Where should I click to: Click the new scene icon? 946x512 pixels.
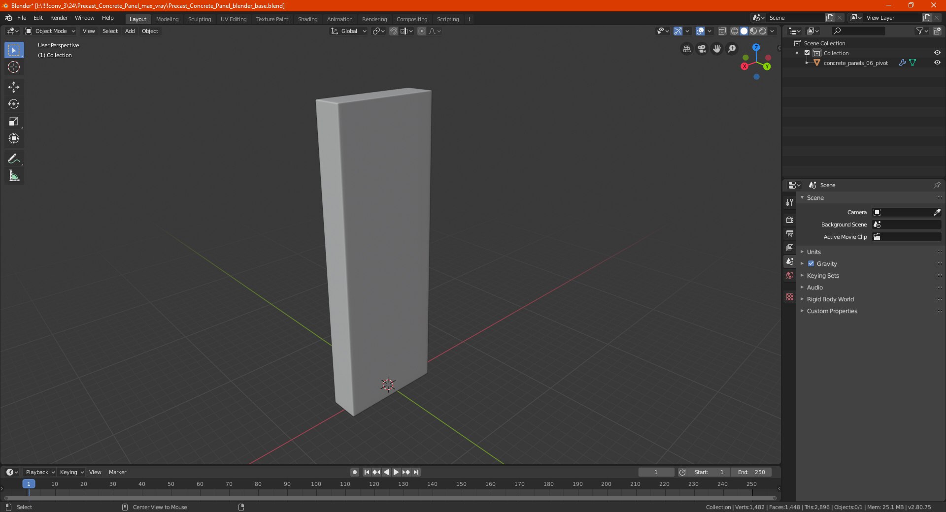click(830, 18)
